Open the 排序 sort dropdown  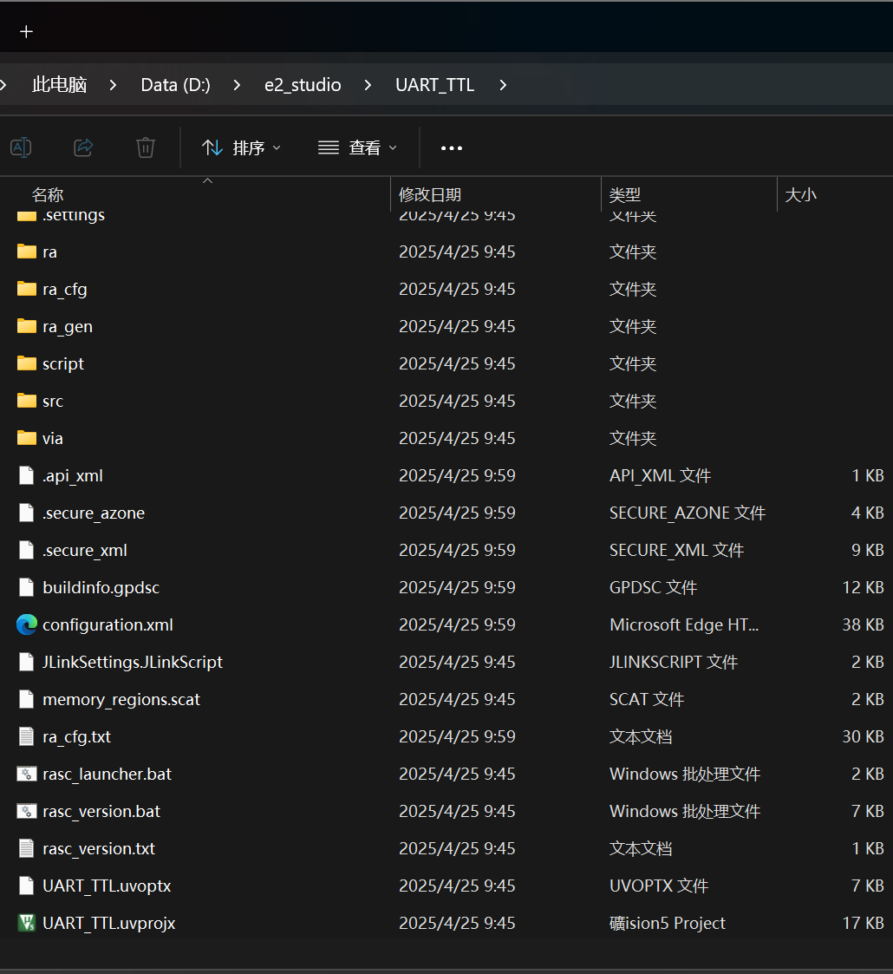(x=241, y=147)
